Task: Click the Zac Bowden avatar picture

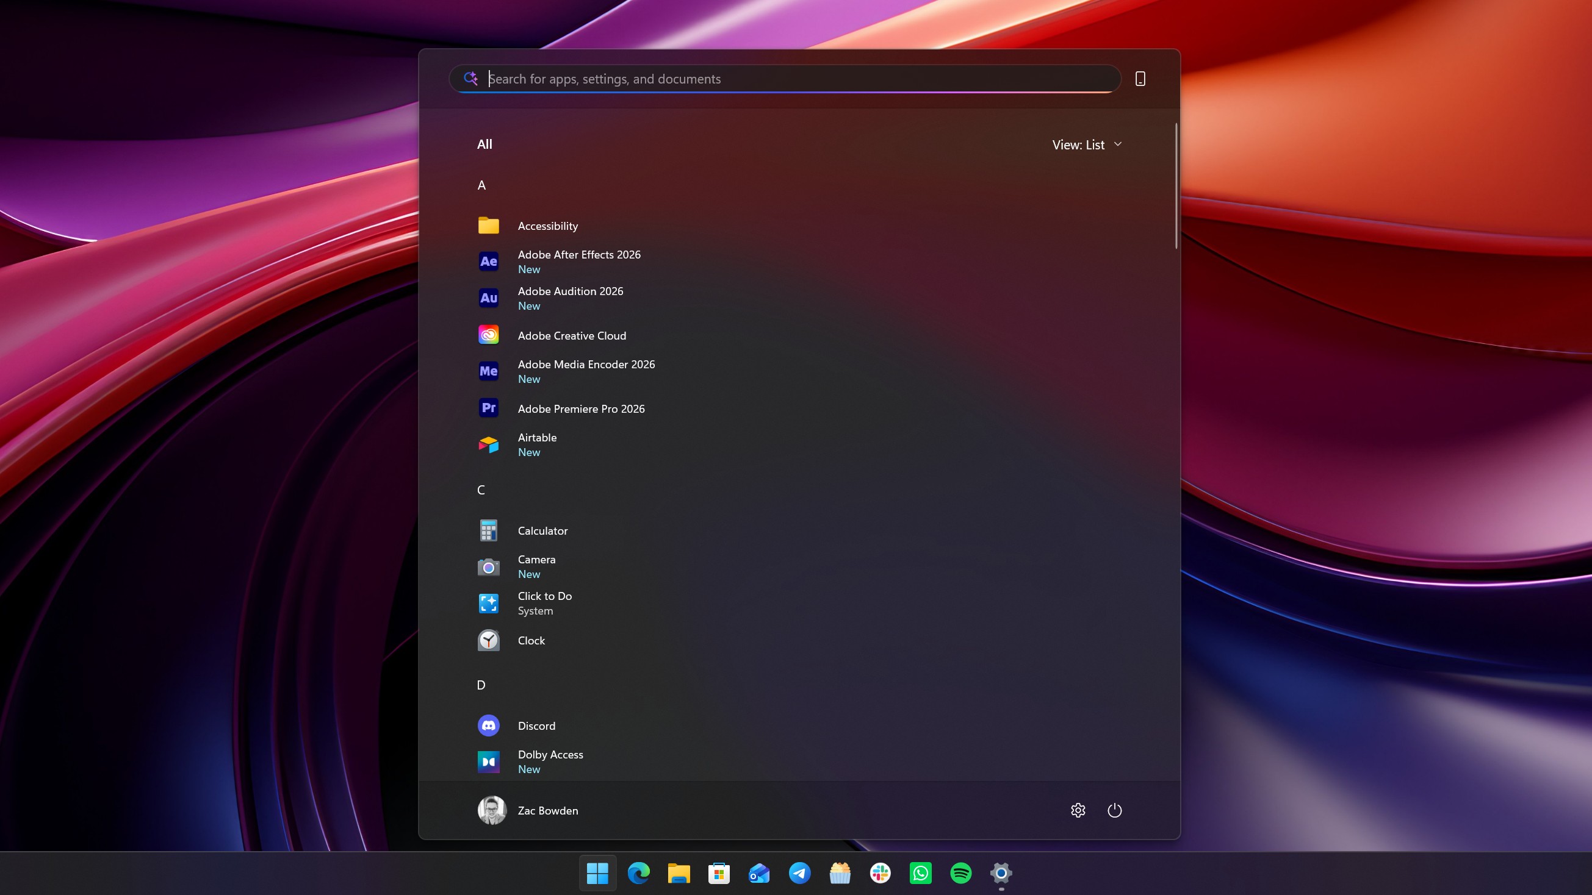Action: [x=492, y=810]
